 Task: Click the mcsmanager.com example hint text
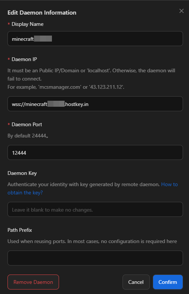[66, 87]
